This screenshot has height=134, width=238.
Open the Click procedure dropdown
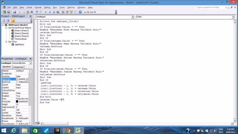tap(233, 17)
